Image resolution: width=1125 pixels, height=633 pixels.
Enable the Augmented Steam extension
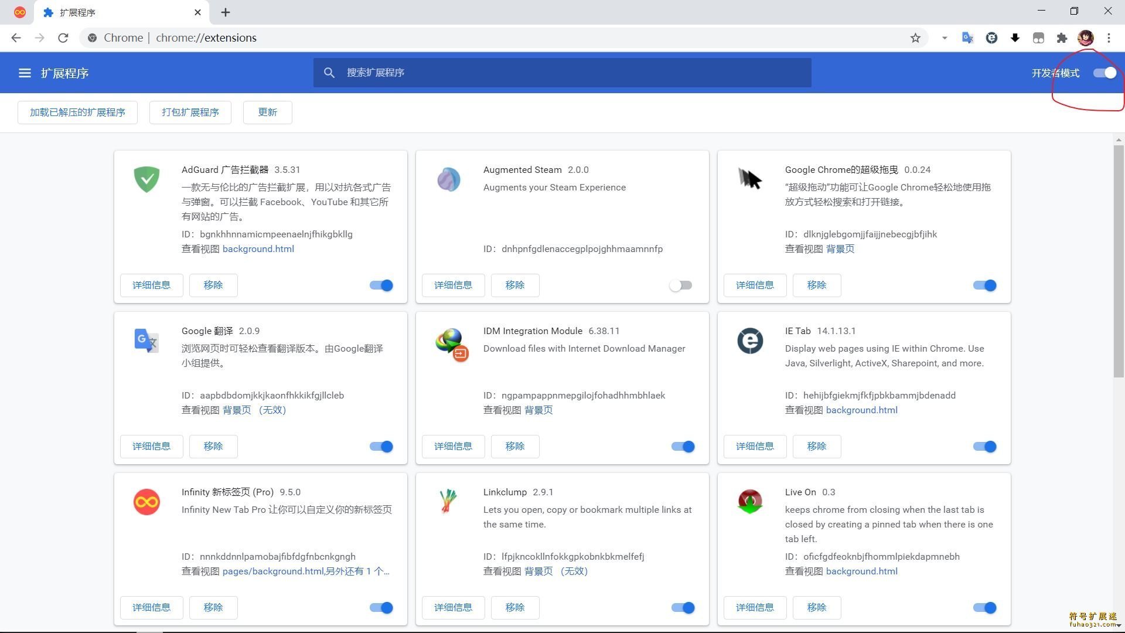[x=681, y=285]
